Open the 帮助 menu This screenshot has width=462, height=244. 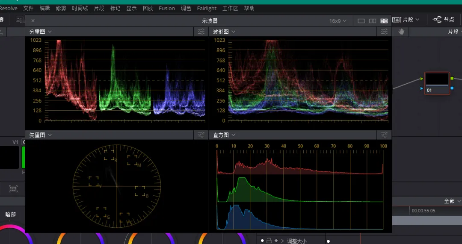249,8
